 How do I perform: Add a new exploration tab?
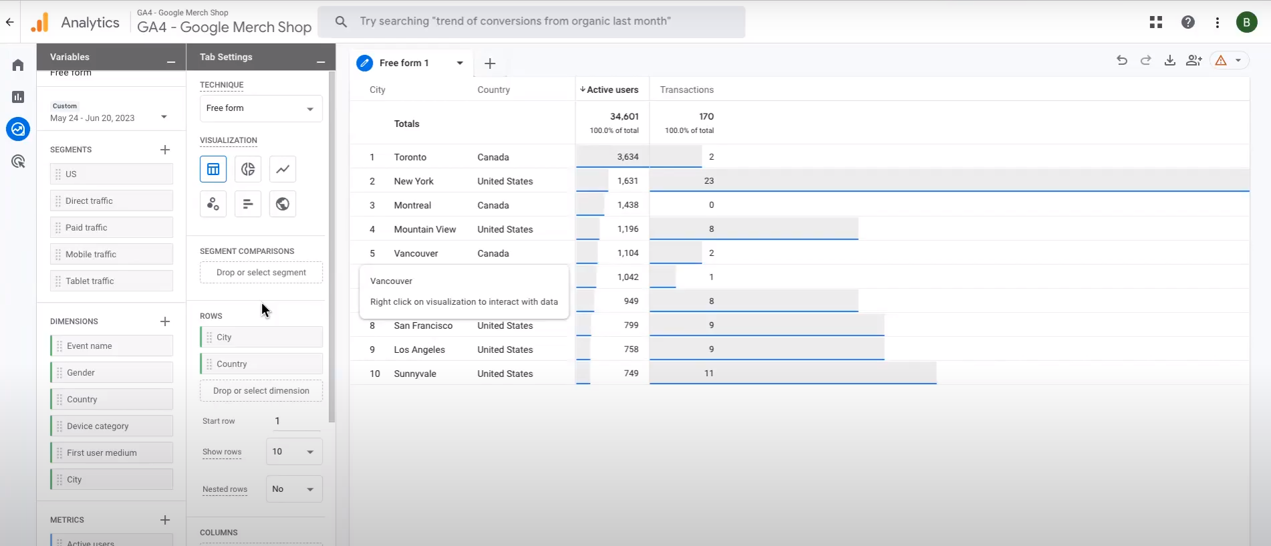[490, 63]
